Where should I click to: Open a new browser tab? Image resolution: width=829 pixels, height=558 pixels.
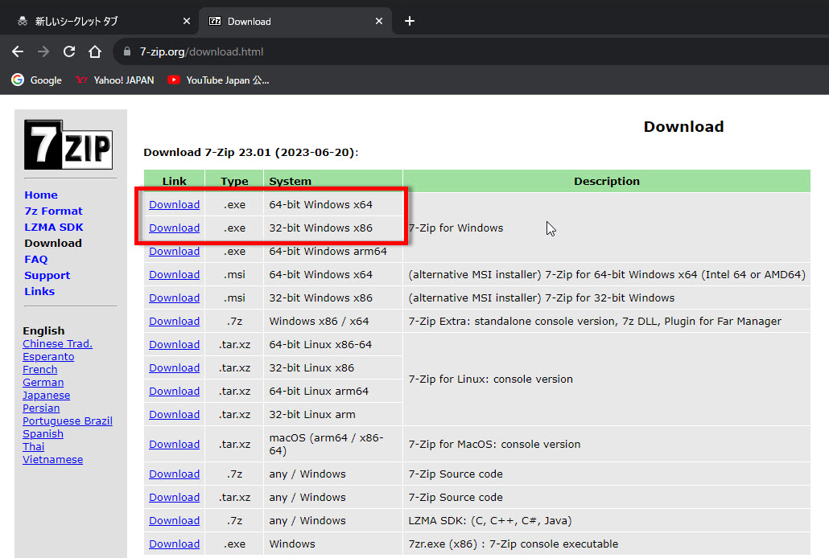point(410,21)
